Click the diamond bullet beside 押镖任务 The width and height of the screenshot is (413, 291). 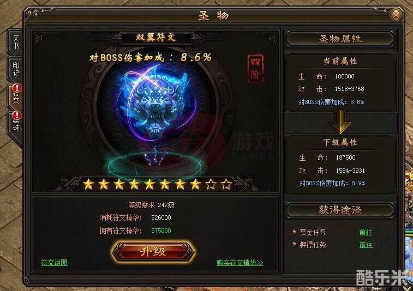tap(294, 244)
